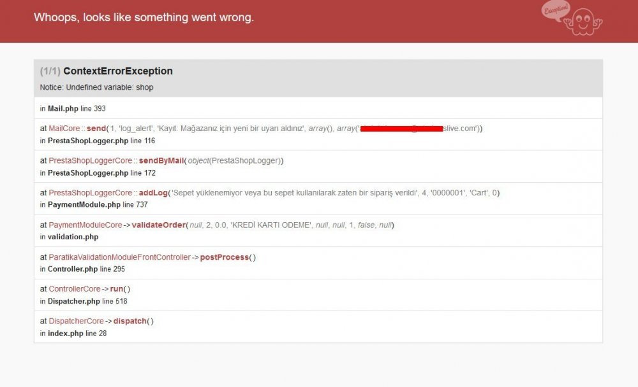Click the validation.php file entry
Screen dimensions: 638x387
(73, 237)
